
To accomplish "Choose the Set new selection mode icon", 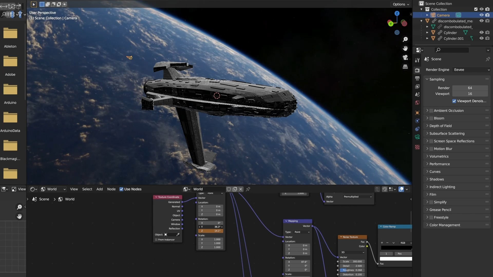I will pos(42,4).
